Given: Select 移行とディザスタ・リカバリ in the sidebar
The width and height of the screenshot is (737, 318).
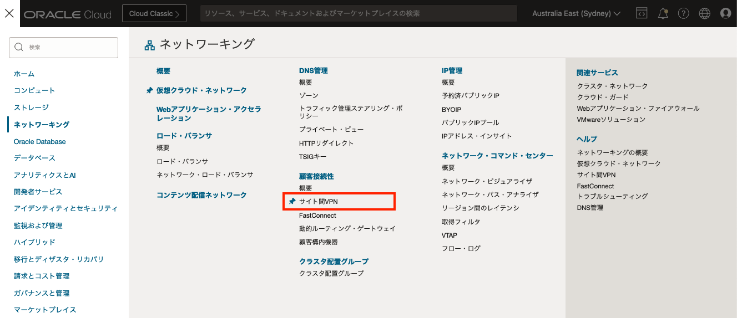Looking at the screenshot, I should 59,259.
